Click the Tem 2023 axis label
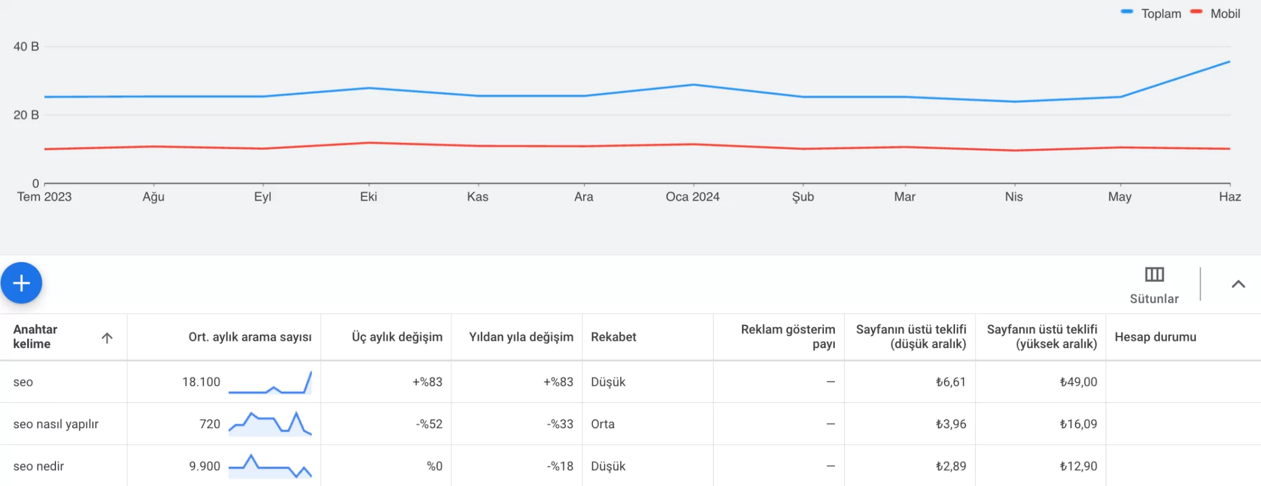The image size is (1261, 486). pyautogui.click(x=44, y=197)
